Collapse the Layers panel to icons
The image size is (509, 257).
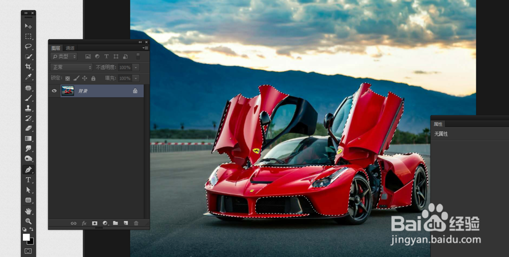point(140,42)
